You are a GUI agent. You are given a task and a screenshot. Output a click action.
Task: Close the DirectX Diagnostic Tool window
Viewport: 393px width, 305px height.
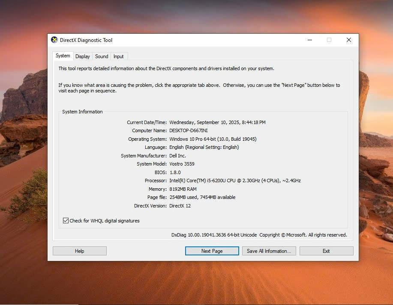tap(349, 40)
